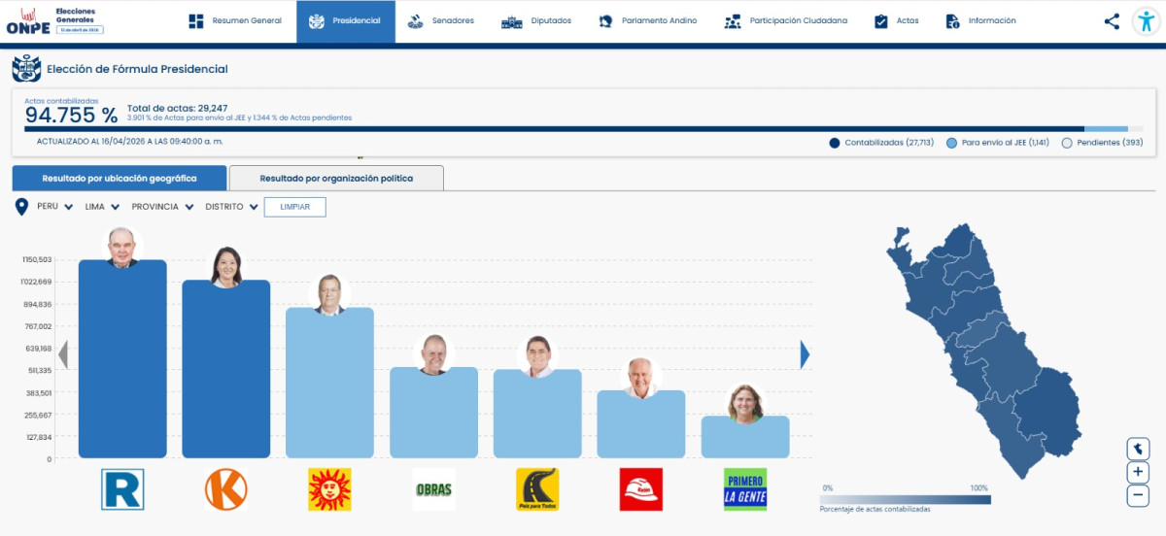Screen dimensions: 1166x536
Task: Click 'Elección de Fórmula Presidencial' heading
Action: tap(137, 69)
